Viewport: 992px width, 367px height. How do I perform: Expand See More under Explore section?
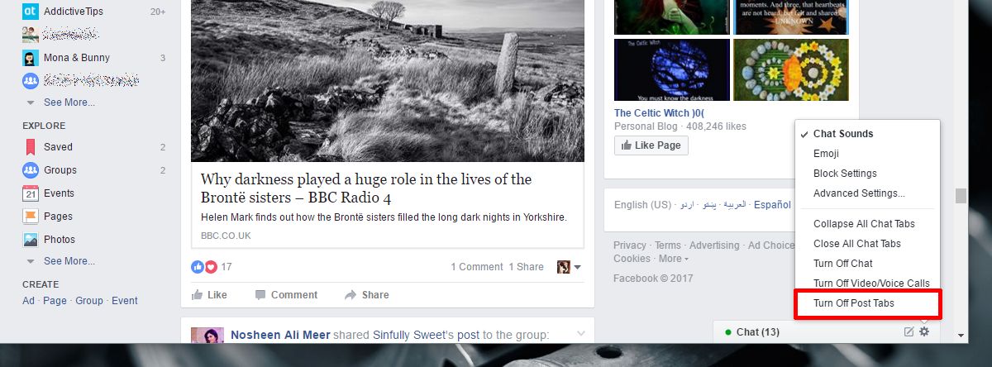[x=69, y=261]
